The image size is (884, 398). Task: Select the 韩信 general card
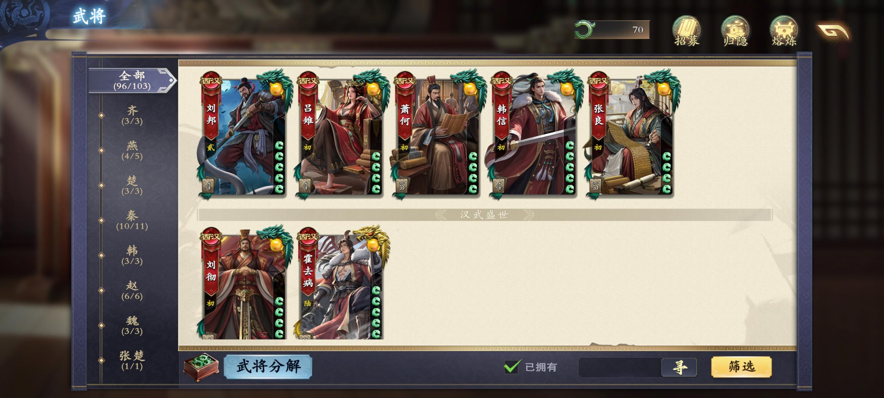[535, 134]
